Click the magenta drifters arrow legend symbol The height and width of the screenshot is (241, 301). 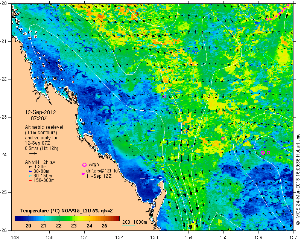tap(83, 174)
